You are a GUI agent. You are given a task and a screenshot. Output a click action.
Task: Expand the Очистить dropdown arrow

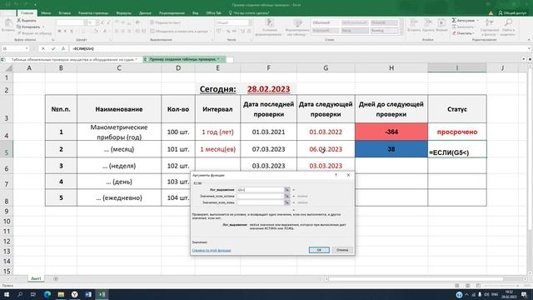pos(474,33)
